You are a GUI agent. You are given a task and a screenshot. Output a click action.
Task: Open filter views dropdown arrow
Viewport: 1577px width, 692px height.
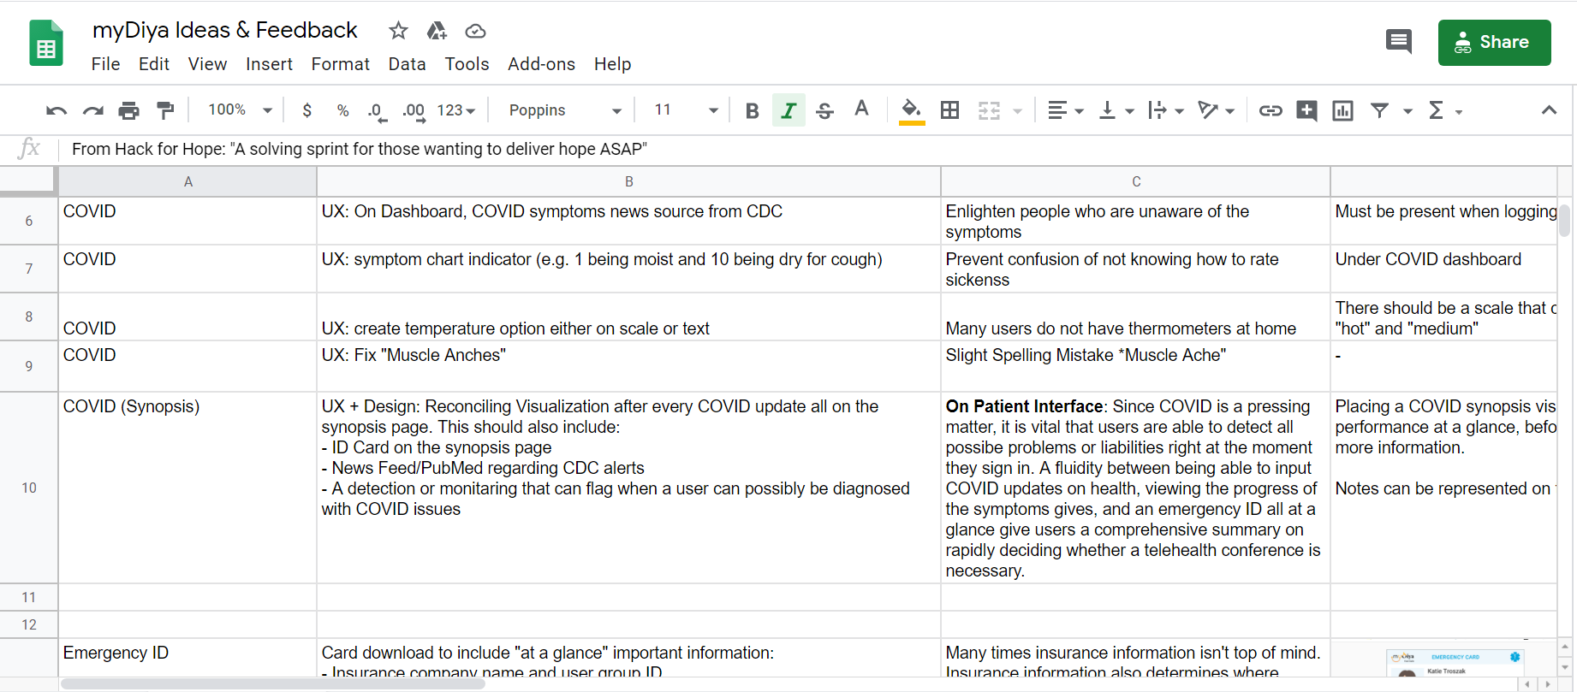click(x=1407, y=111)
